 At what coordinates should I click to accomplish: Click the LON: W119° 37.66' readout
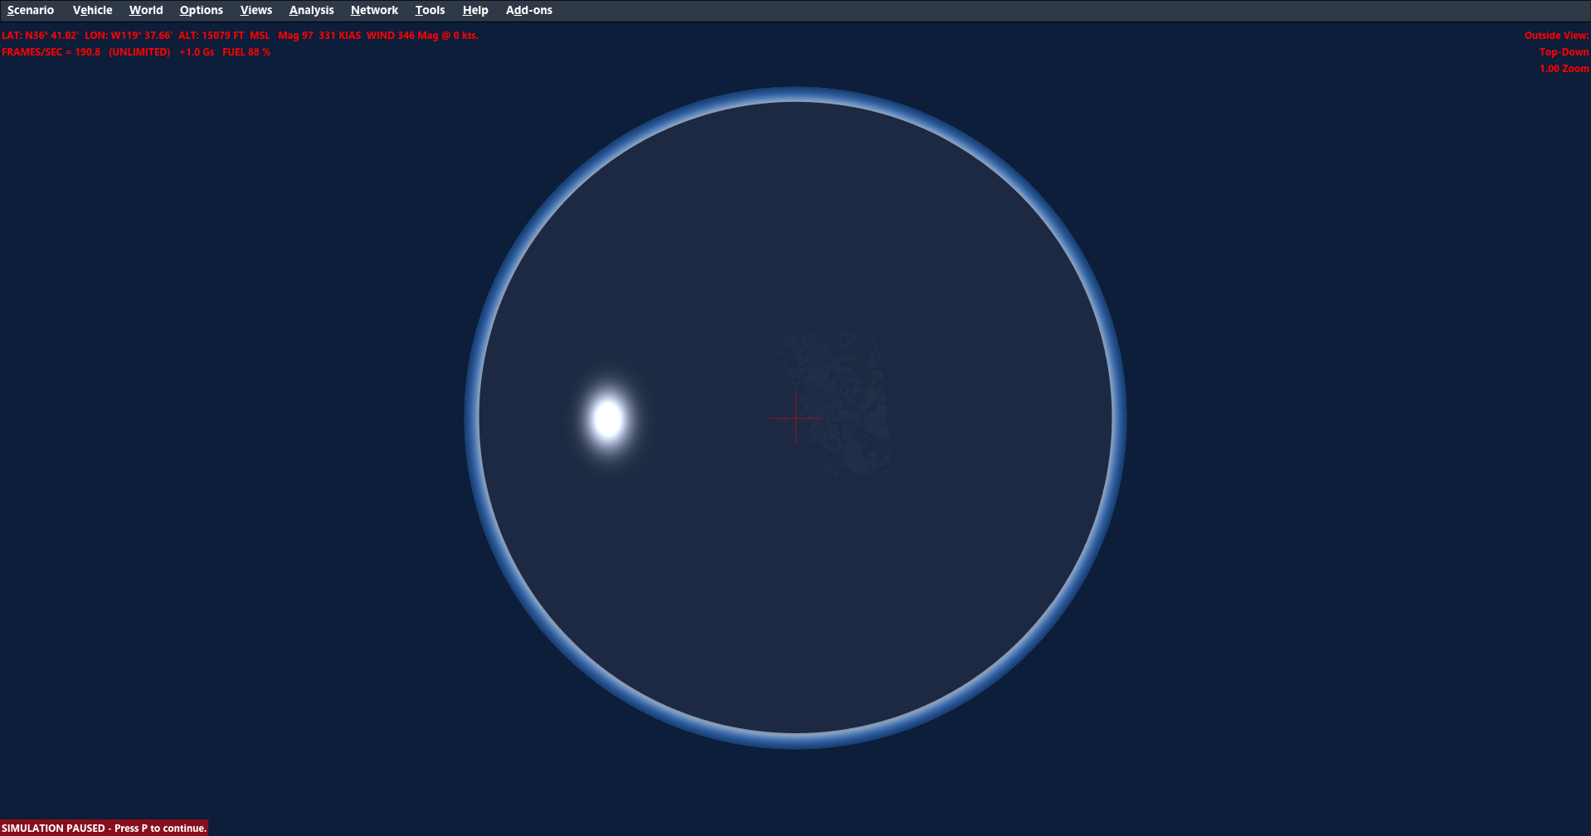tap(129, 36)
